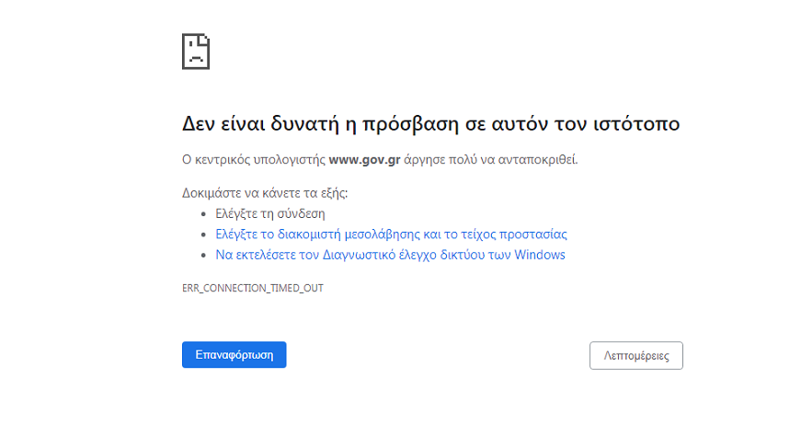Click the bullet before 'Ελέγξτε τη σύνδεση'
801x423 pixels.
pos(204,214)
